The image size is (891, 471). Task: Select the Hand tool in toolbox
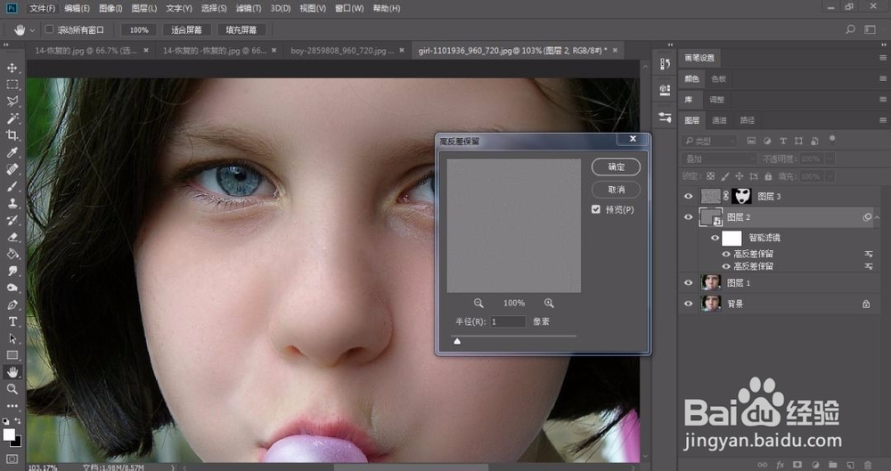coord(12,372)
